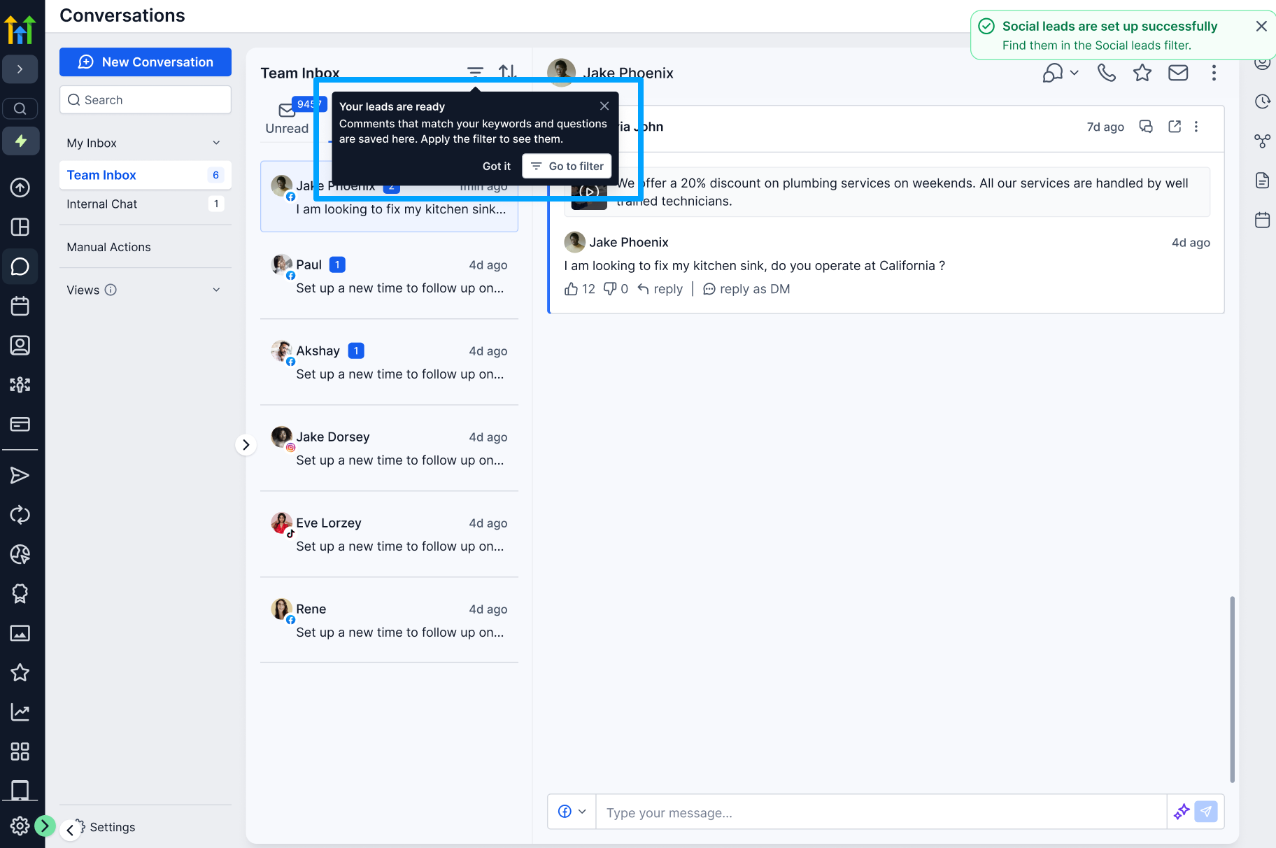Viewport: 1276px width, 848px height.
Task: Open Rene's conversation
Action: pyautogui.click(x=389, y=620)
